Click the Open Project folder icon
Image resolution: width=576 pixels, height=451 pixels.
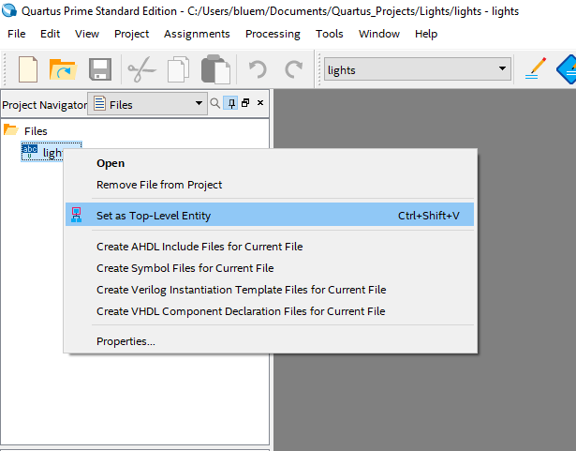tap(62, 69)
